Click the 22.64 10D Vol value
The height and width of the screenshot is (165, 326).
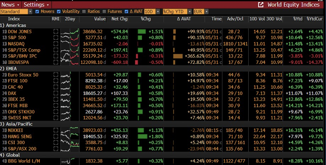tap(259, 136)
